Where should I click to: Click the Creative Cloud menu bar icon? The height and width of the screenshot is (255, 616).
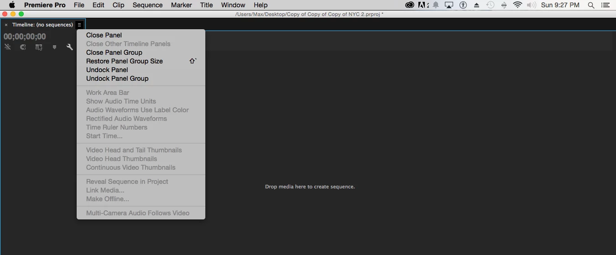409,5
